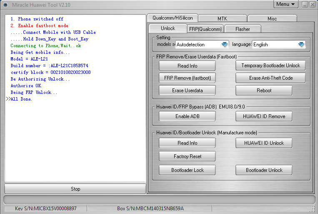Click the Box S/N:MBCM140315NB659A status entry

150,209
